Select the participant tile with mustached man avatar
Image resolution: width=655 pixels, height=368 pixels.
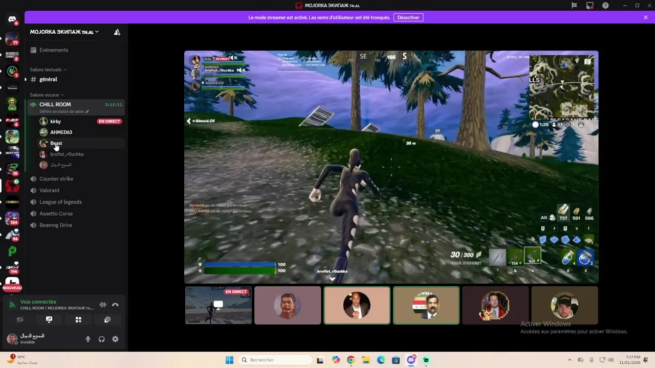point(288,305)
